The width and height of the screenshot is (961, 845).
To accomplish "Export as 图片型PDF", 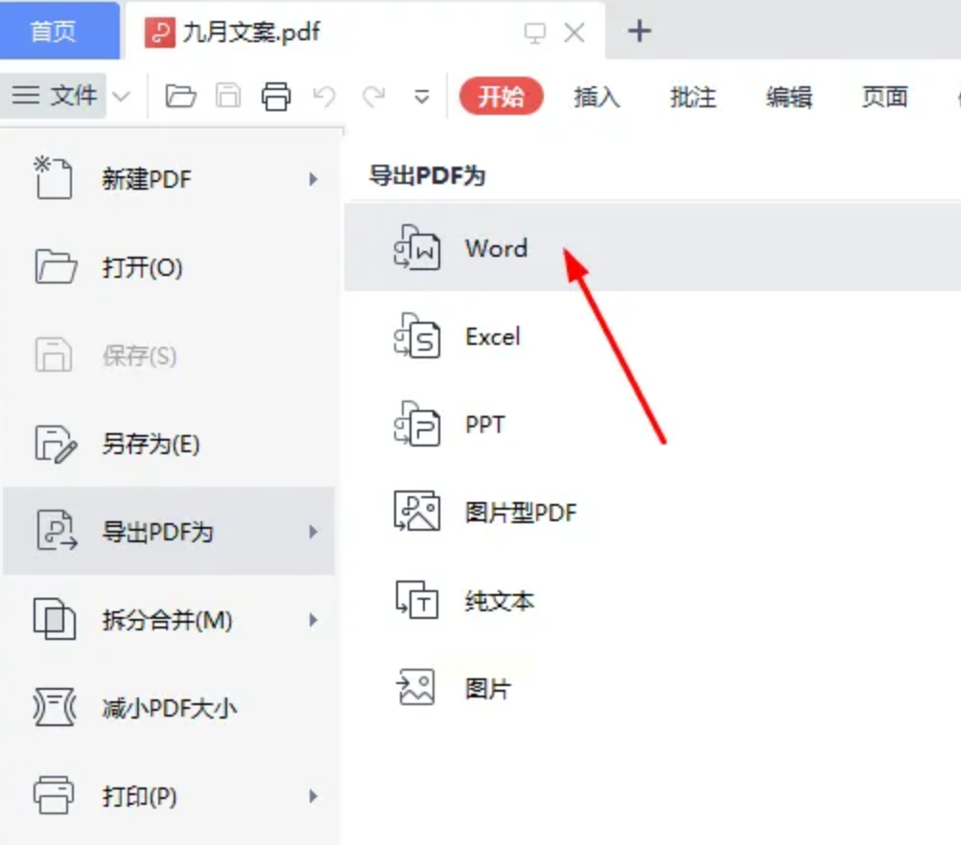I will tap(653, 513).
